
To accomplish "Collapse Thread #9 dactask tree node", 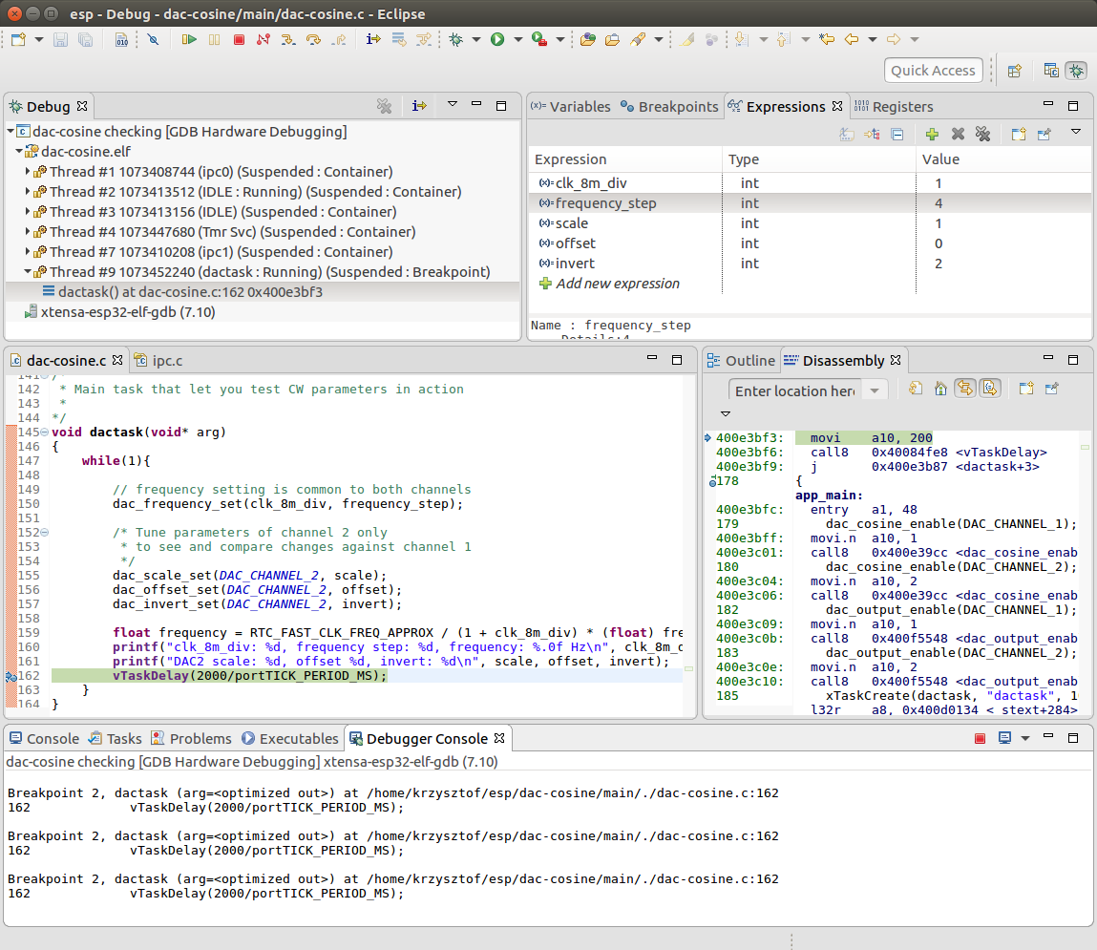I will [x=28, y=272].
